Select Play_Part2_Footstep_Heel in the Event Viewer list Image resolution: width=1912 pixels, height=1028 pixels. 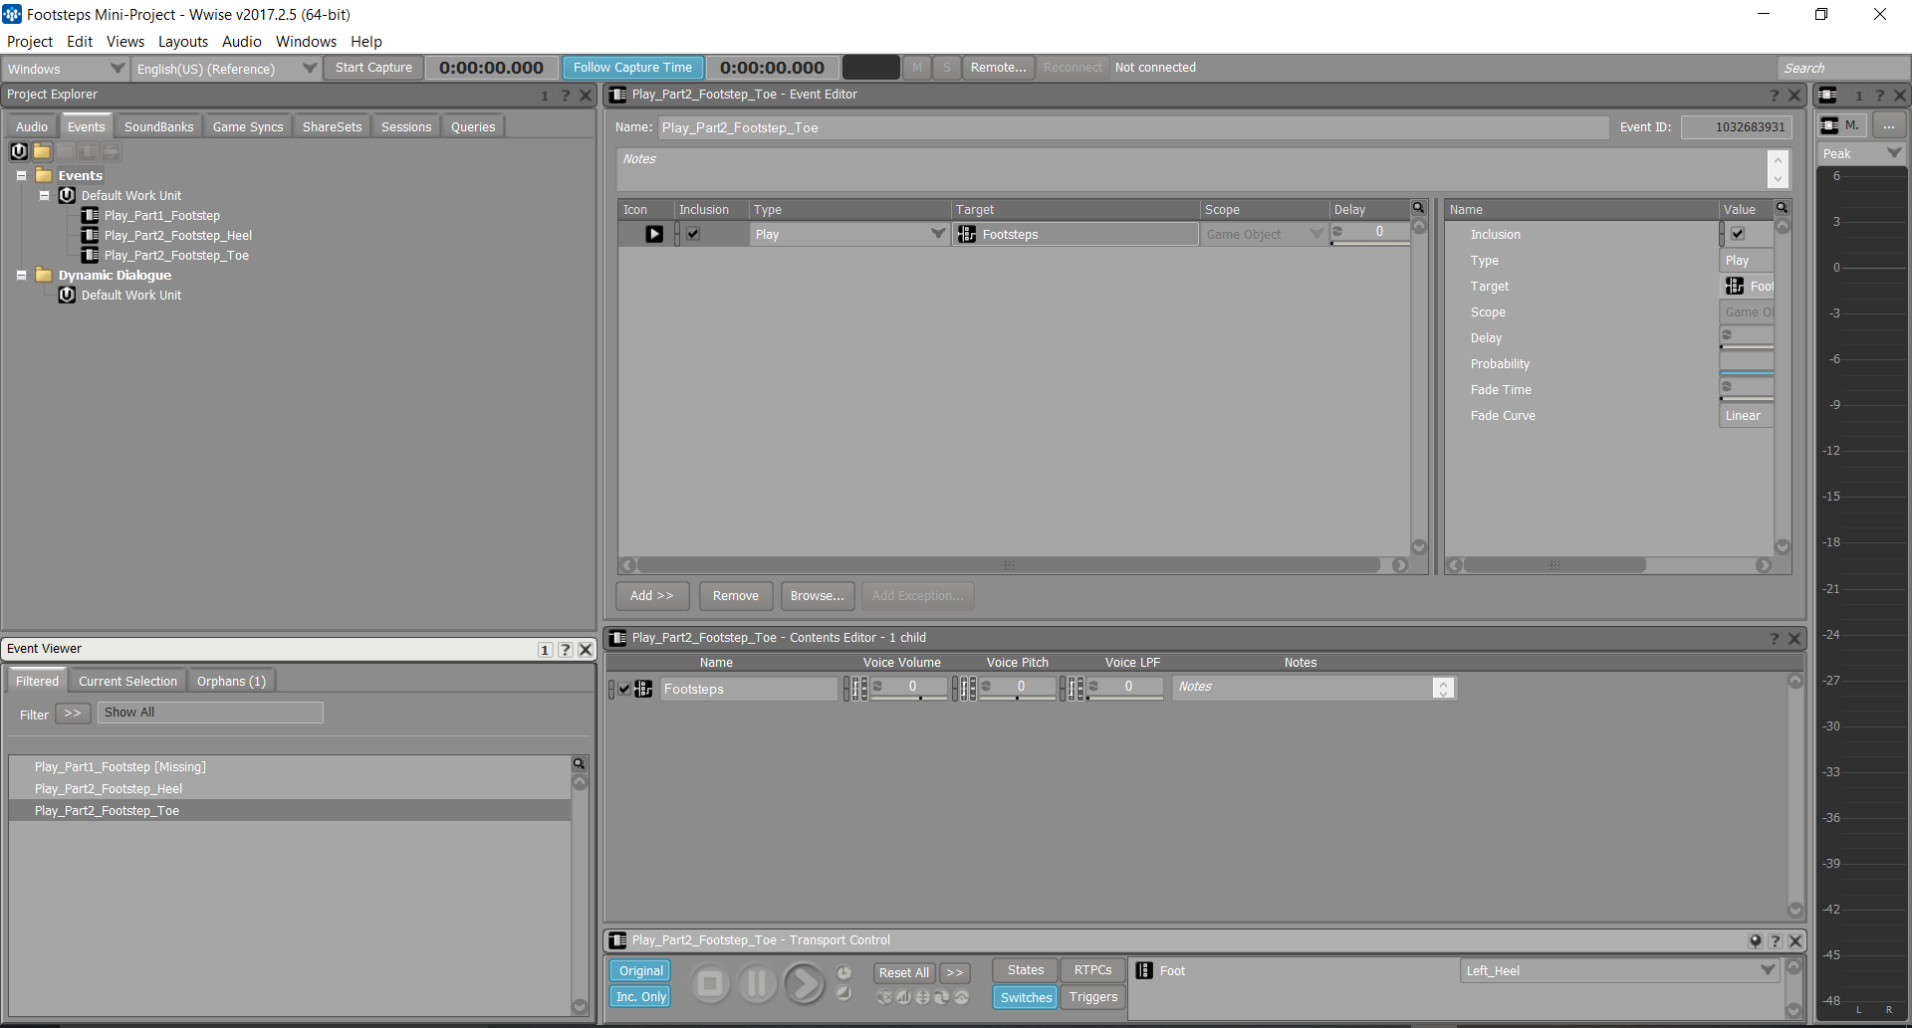click(290, 789)
